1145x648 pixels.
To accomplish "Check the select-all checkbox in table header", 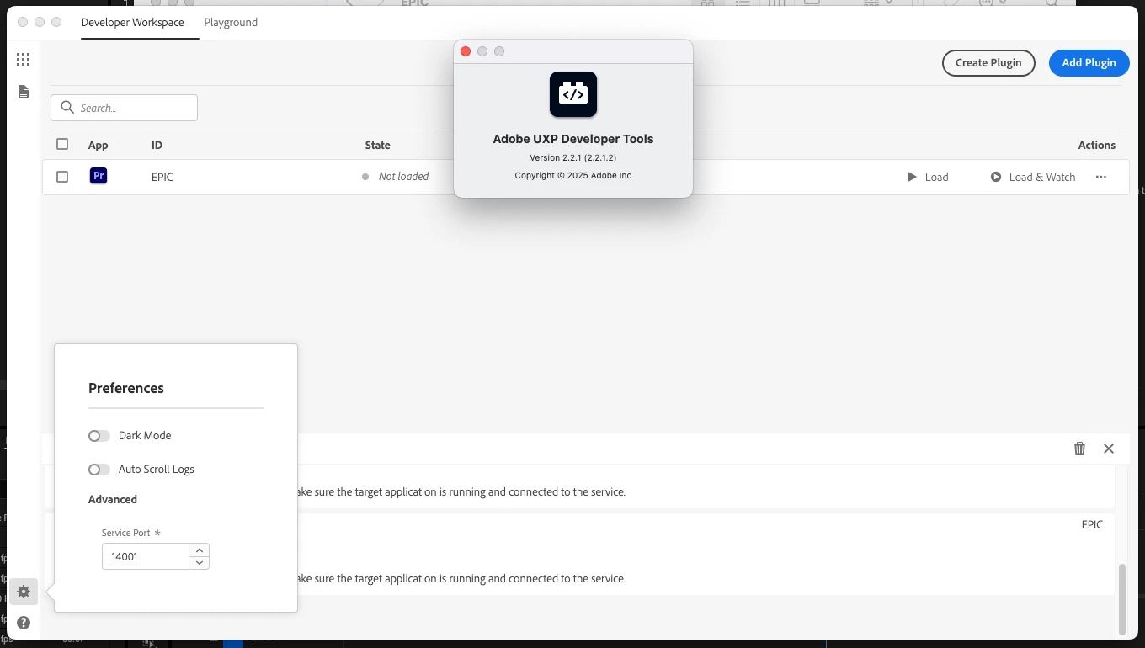I will point(62,144).
